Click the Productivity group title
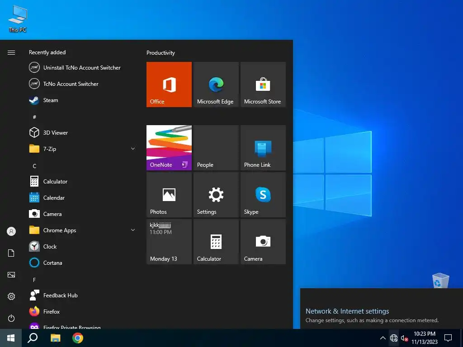Image resolution: width=463 pixels, height=347 pixels. click(161, 53)
